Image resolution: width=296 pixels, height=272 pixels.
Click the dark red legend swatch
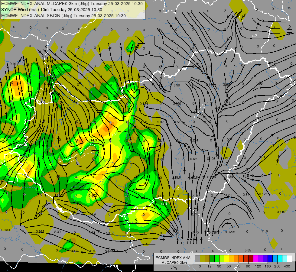coord(251,259)
